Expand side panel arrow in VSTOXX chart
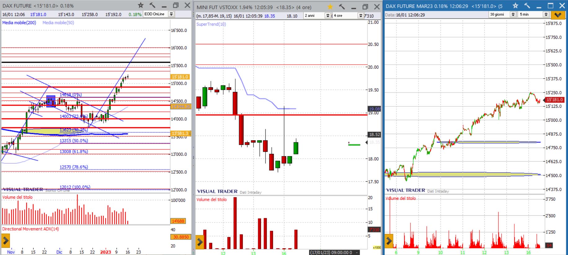Image resolution: width=568 pixels, height=255 pixels. 200,242
